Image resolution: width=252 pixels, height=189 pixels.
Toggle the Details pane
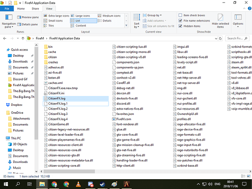tap(28, 24)
